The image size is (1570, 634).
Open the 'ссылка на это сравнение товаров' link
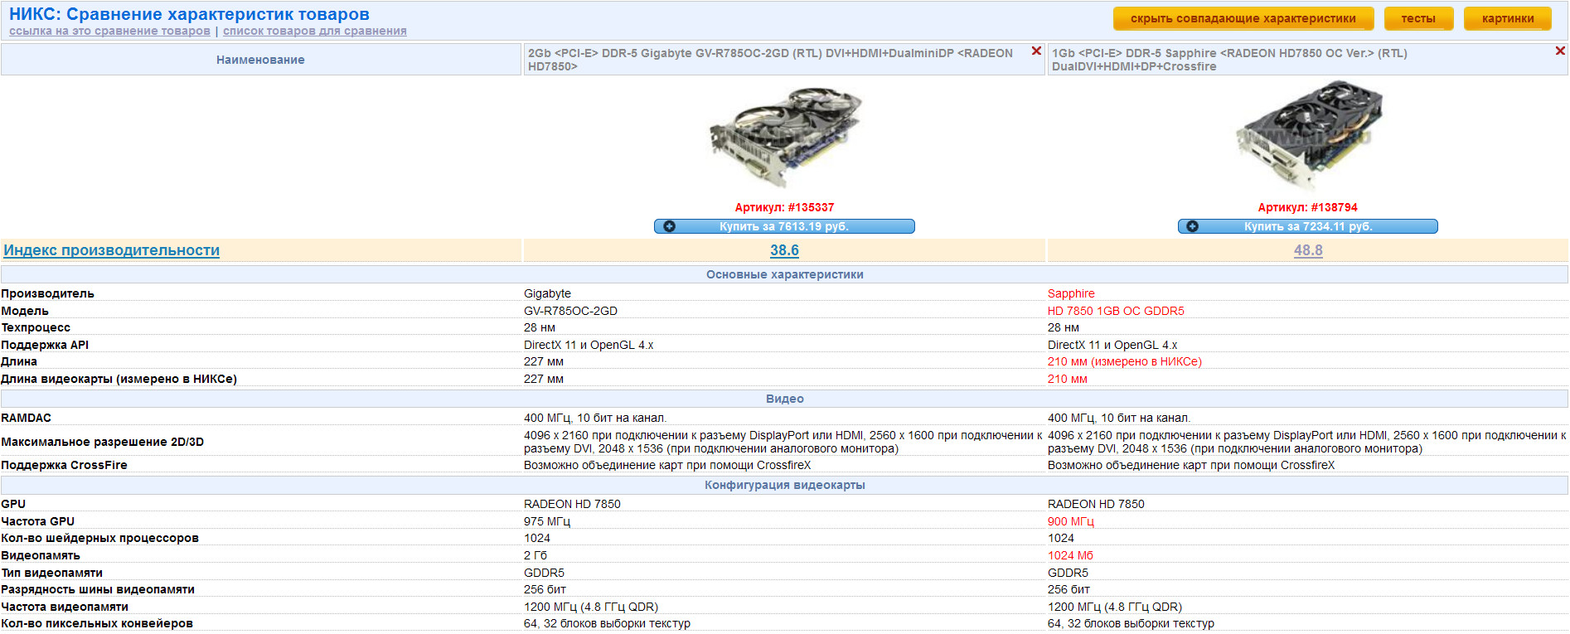coord(109,31)
